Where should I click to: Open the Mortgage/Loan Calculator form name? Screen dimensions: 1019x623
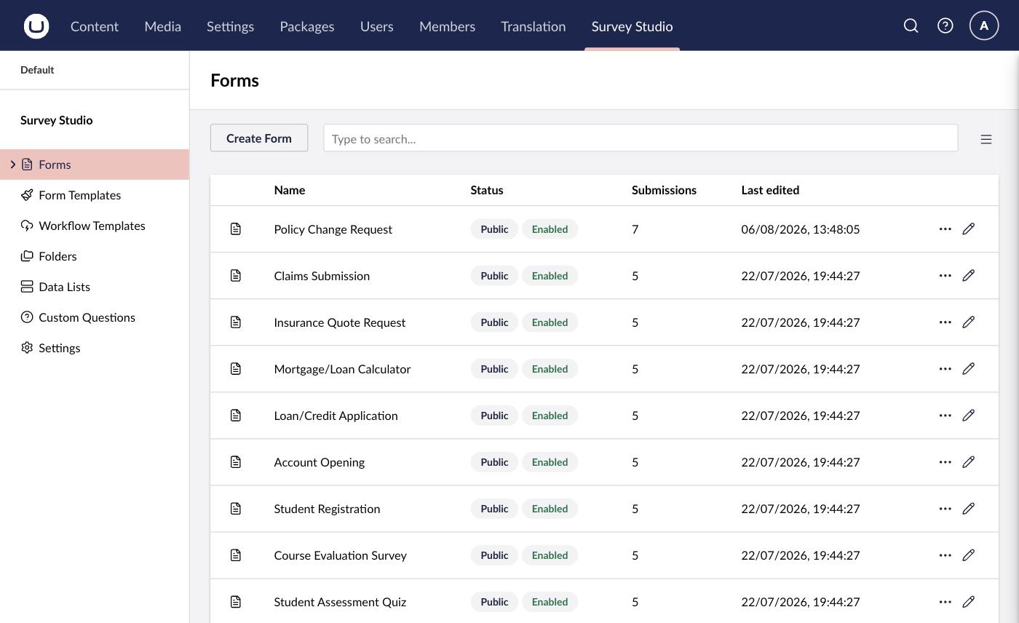coord(342,369)
